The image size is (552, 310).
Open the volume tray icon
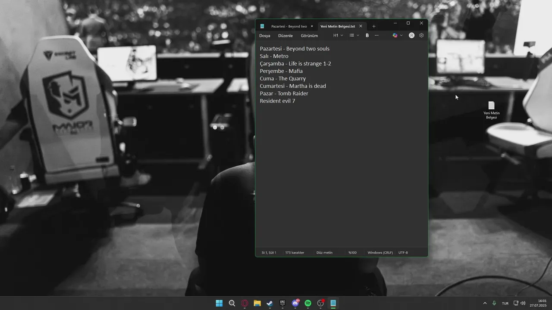click(x=523, y=303)
